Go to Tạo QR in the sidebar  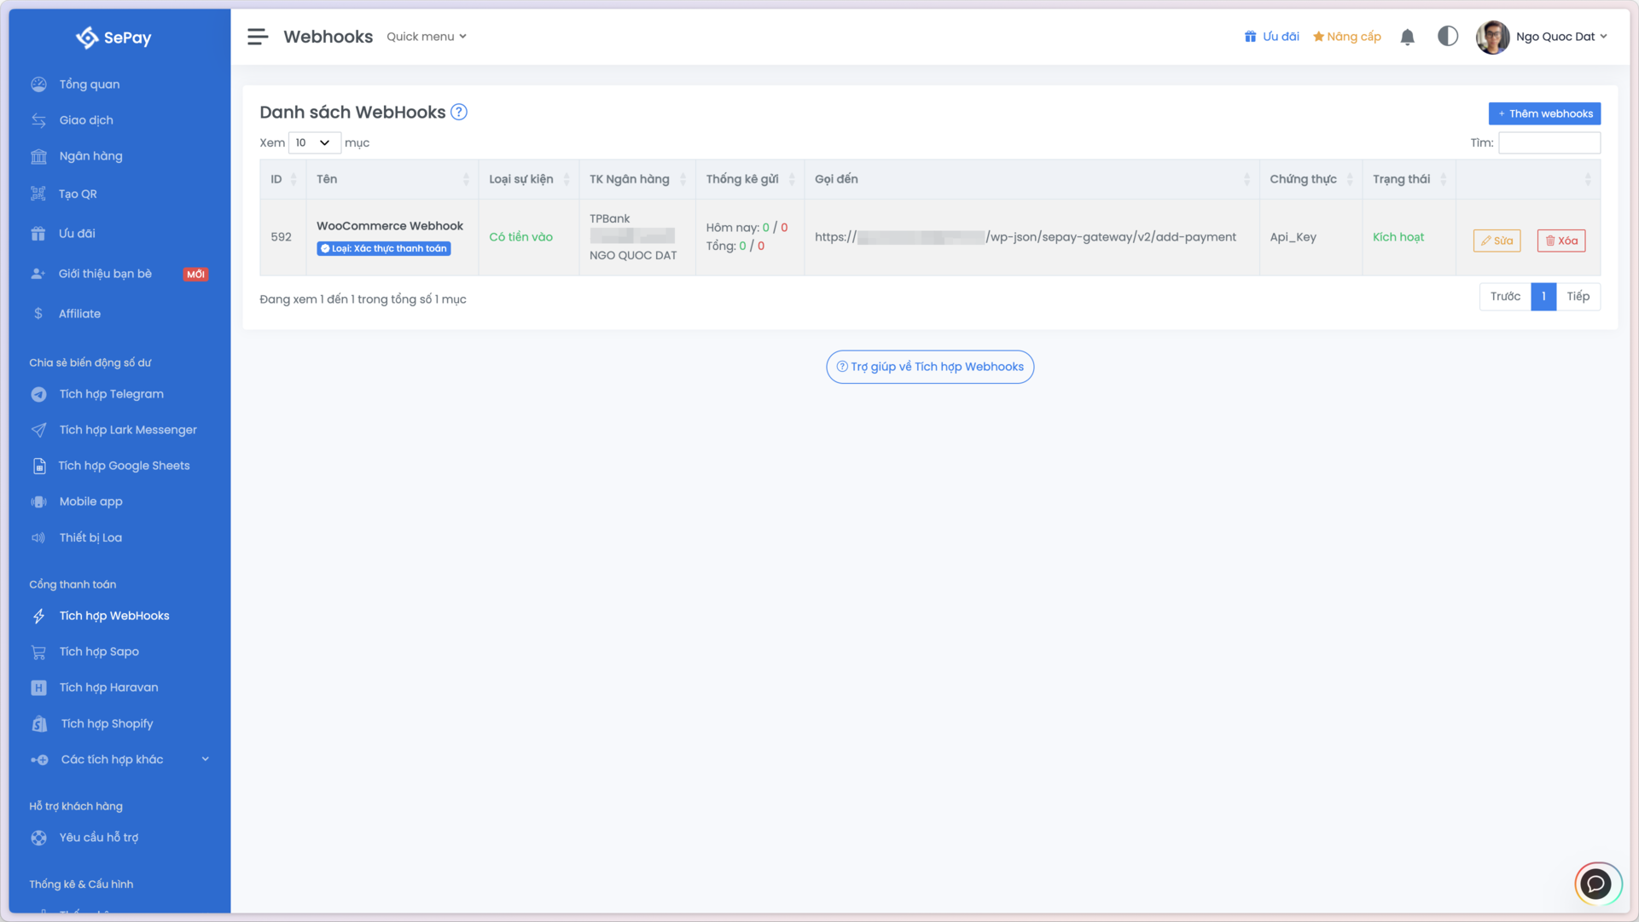78,194
